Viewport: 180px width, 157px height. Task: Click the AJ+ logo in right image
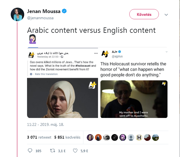164,83
